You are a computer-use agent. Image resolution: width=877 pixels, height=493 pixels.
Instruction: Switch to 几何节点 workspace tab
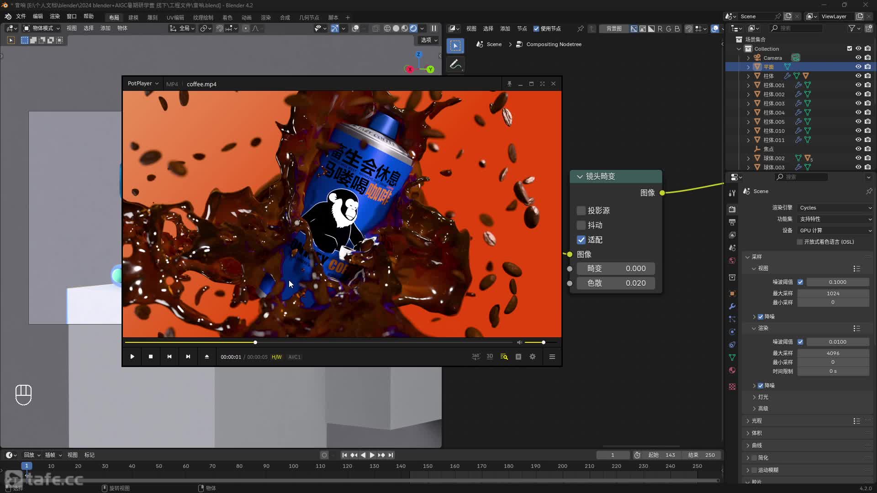point(309,17)
